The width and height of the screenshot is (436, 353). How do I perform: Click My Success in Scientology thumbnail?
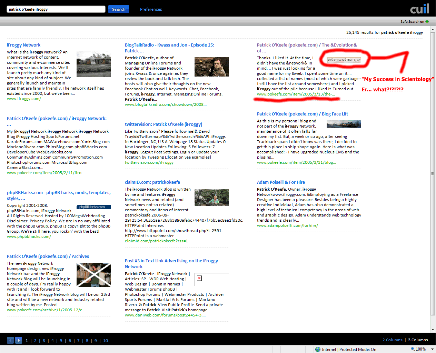[x=344, y=60]
